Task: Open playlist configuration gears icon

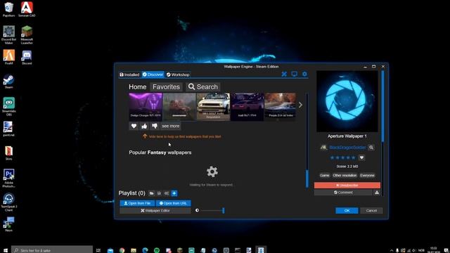Action: (x=167, y=193)
